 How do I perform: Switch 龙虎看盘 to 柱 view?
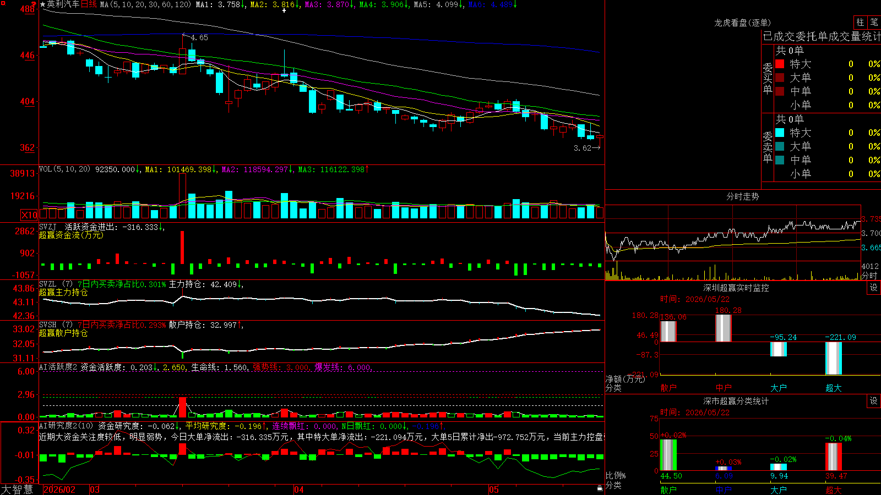[x=860, y=22]
